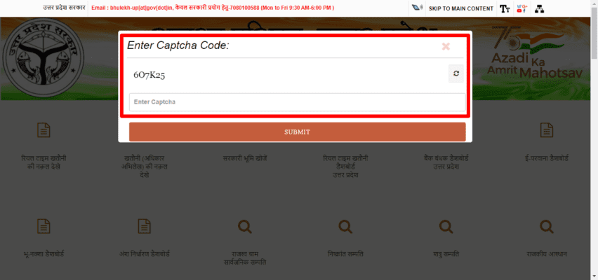Viewport: 598px width, 280px height.
Task: Click the red Email bhulekh-up contact text
Action: [213, 8]
